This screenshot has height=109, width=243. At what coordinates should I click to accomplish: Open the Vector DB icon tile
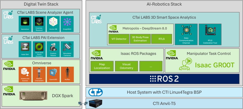[x=53, y=24]
